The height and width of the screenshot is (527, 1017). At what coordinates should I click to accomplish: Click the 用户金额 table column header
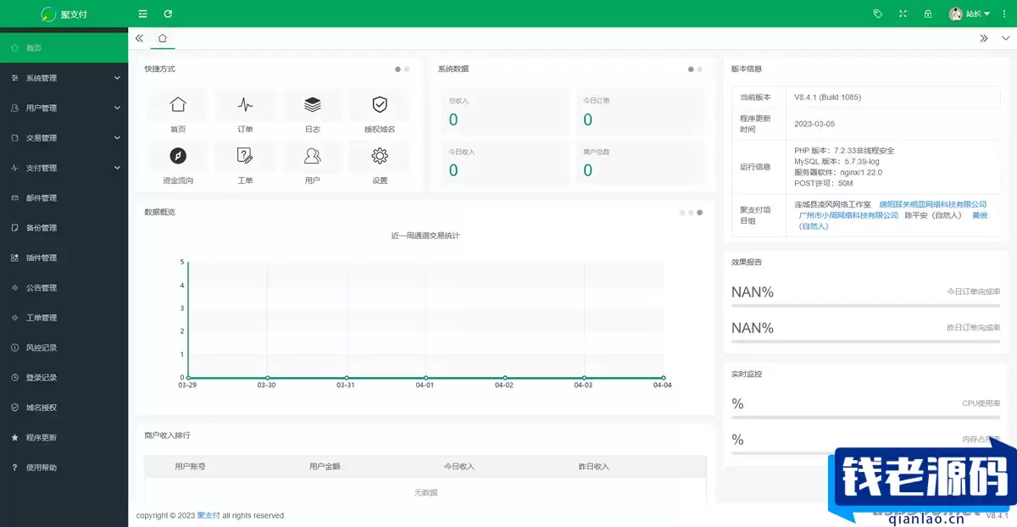tap(325, 467)
